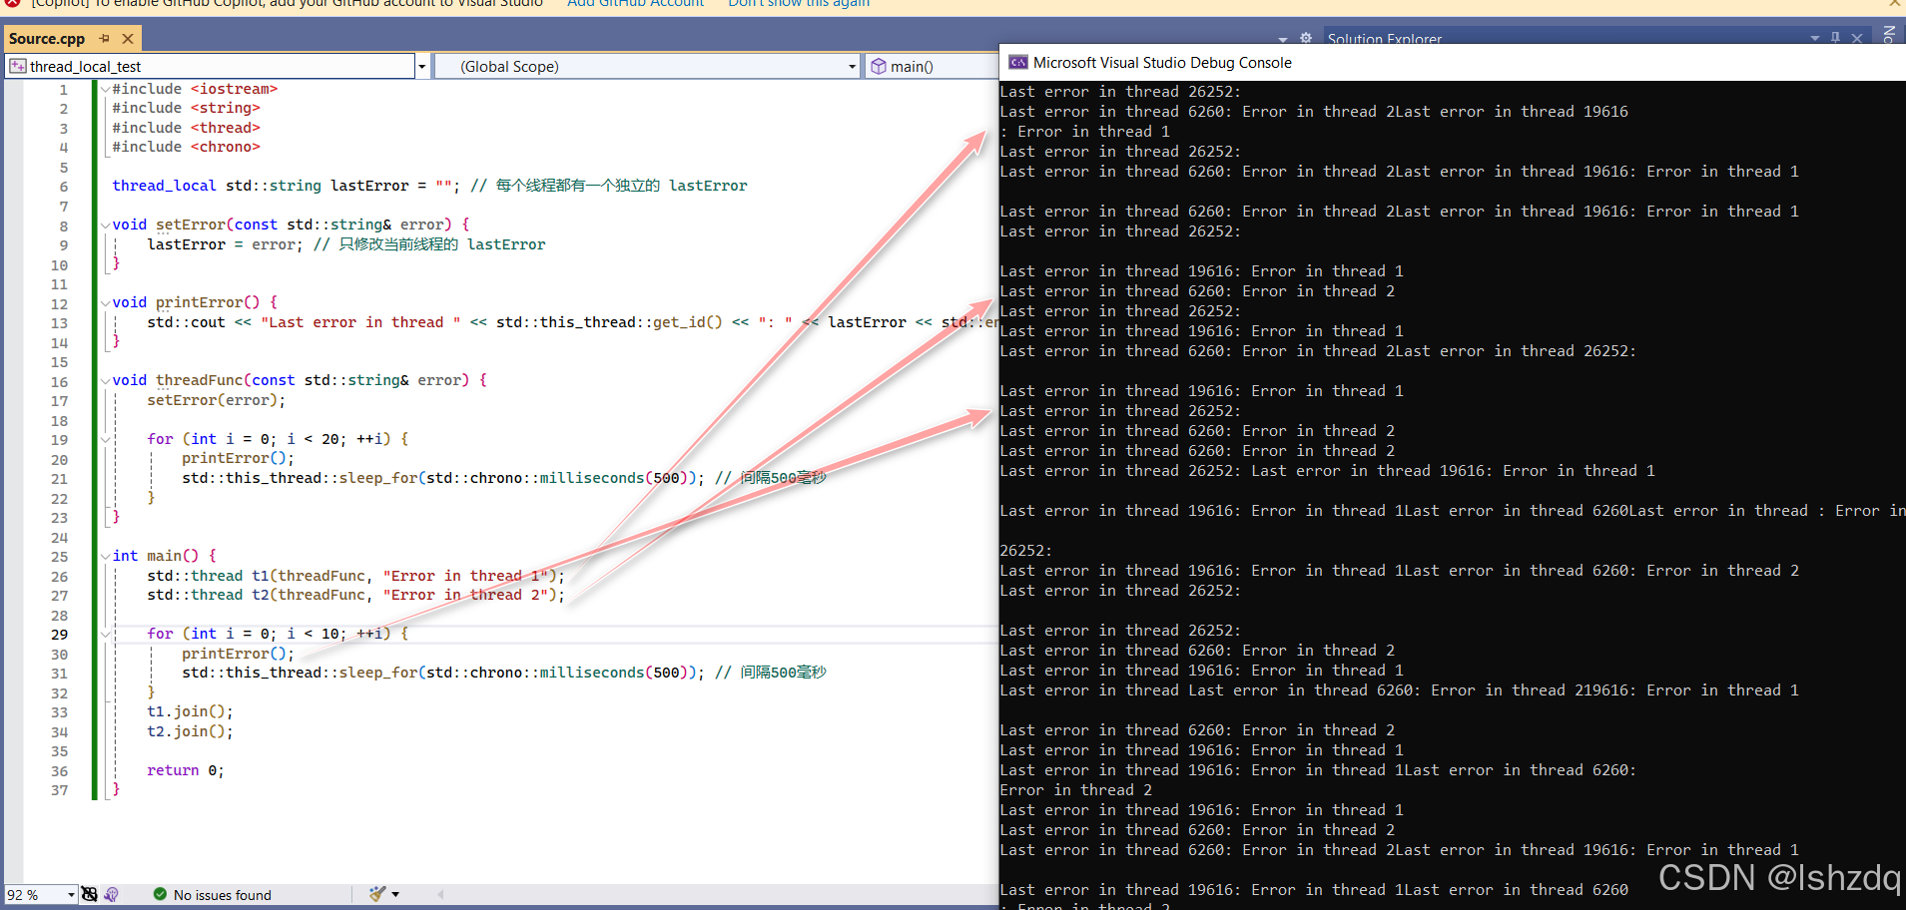Open the 92% zoom level selector
This screenshot has height=910, width=1906.
tap(40, 894)
